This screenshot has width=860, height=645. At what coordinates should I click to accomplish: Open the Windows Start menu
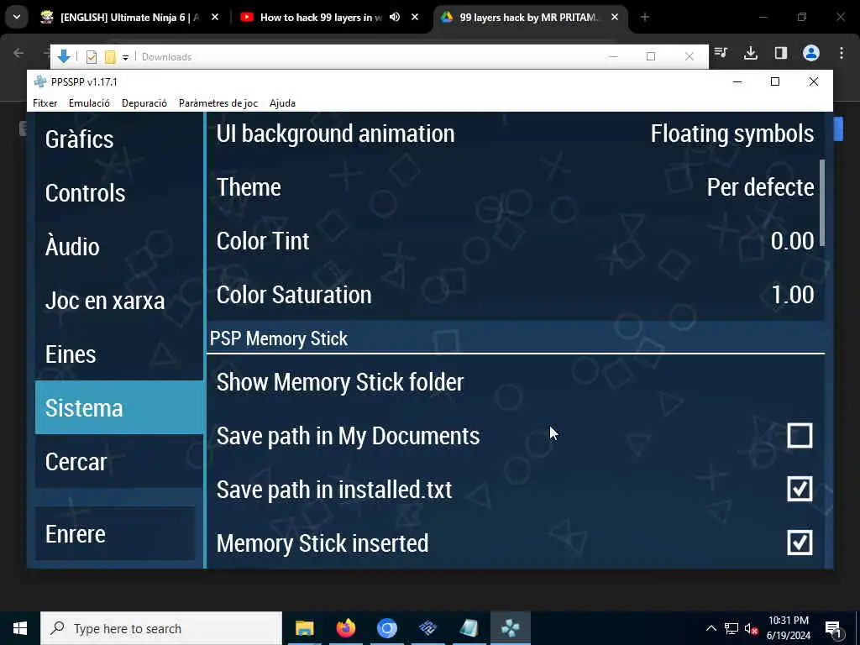pyautogui.click(x=20, y=628)
